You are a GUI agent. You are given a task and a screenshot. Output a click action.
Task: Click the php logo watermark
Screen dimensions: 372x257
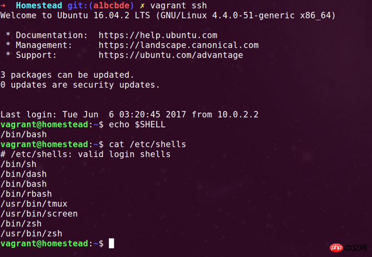point(336,248)
